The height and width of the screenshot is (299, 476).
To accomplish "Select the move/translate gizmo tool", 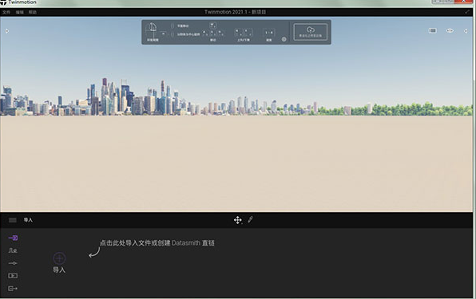I will click(x=238, y=220).
